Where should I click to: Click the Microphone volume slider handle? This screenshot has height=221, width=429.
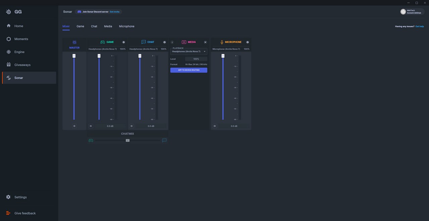coord(223,56)
